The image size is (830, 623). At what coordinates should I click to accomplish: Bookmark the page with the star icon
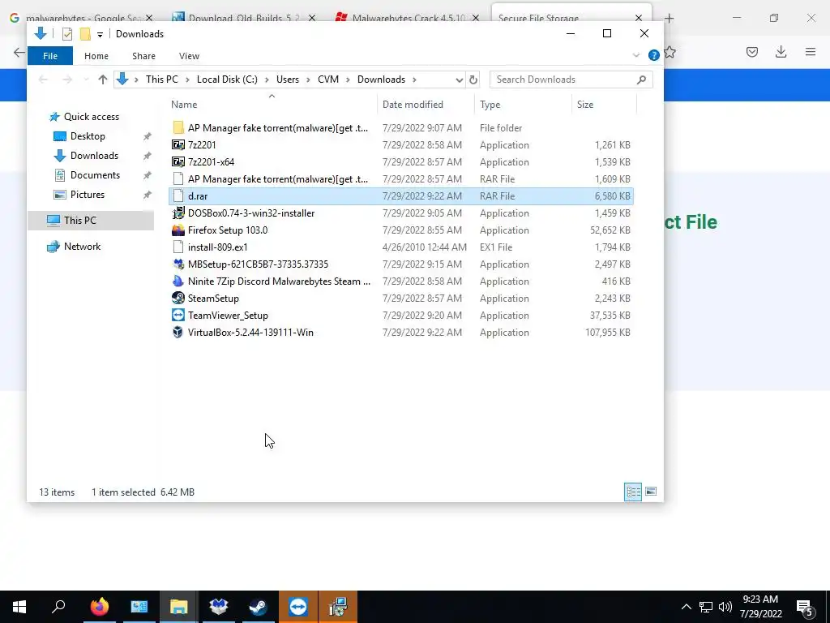point(670,52)
